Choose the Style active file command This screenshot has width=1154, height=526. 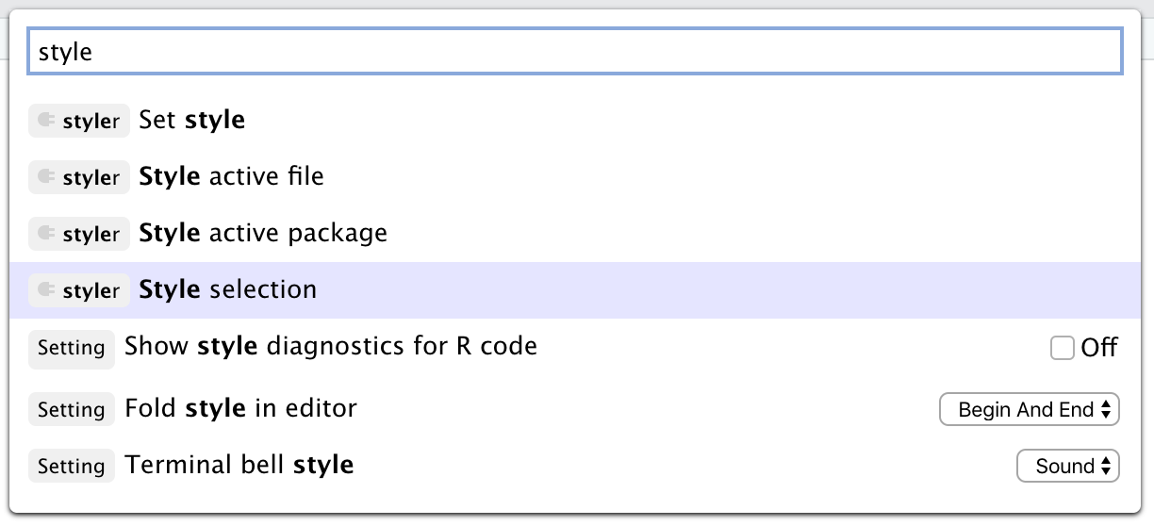click(231, 176)
